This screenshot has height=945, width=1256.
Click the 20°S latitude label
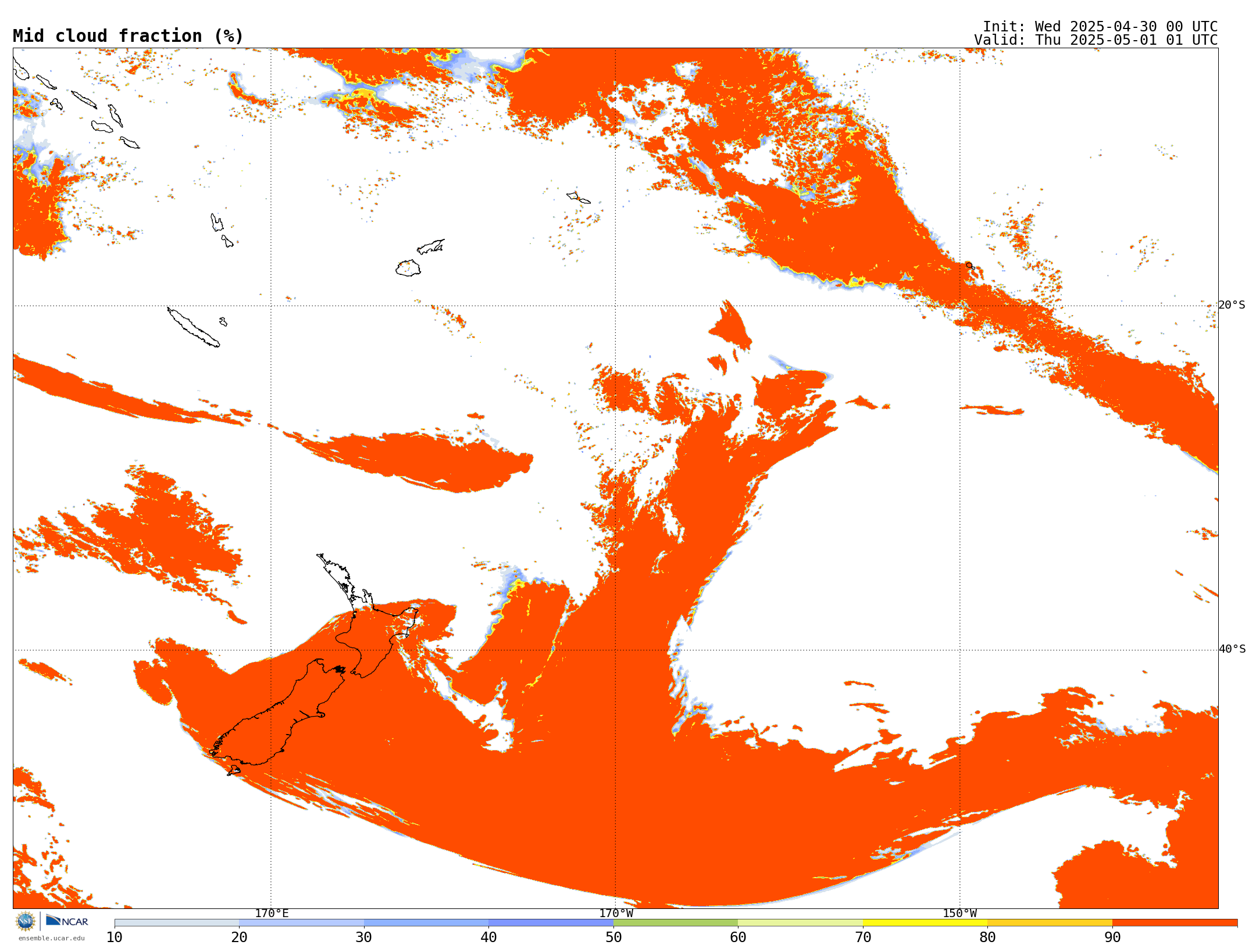tap(1232, 305)
